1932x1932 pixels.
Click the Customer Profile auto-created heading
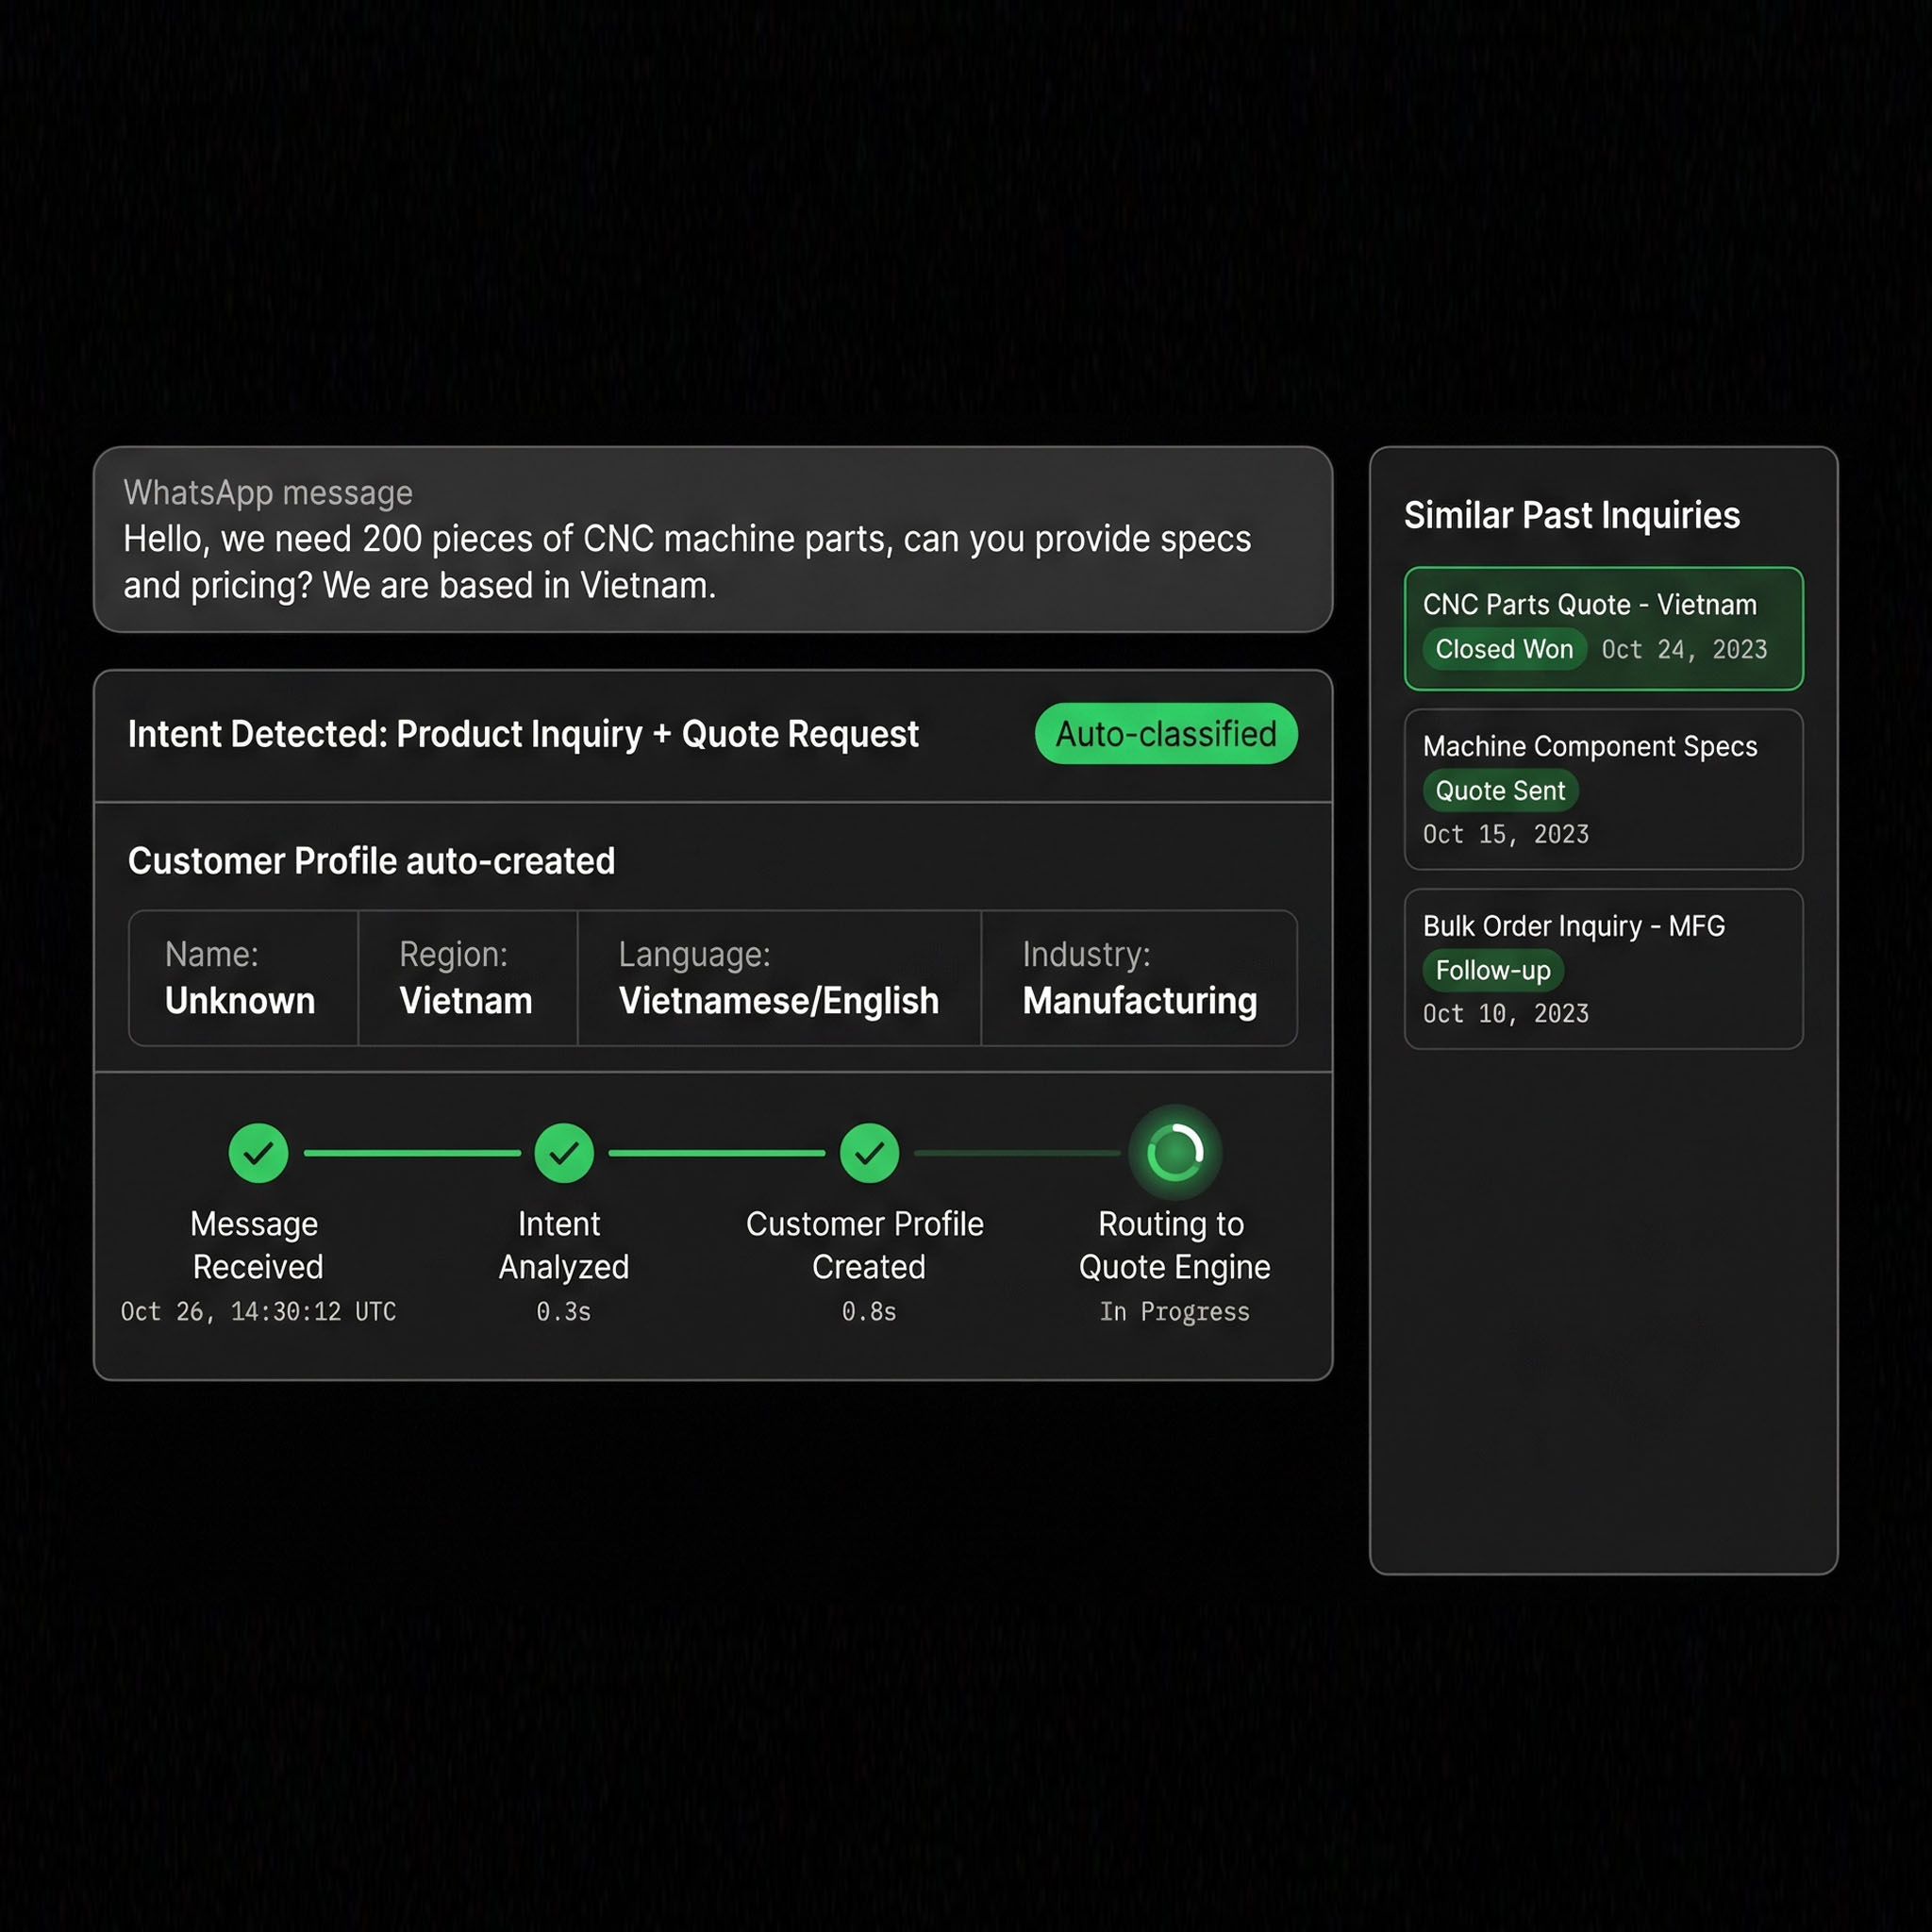coord(371,861)
